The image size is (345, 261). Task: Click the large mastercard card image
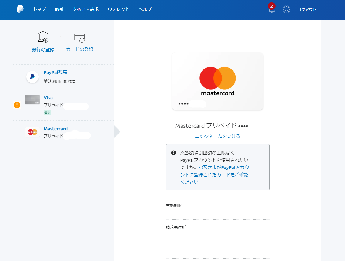[218, 81]
